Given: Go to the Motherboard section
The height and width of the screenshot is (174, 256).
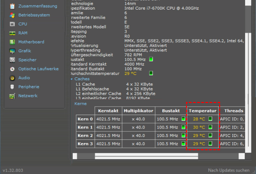Looking at the screenshot, I should [31, 42].
